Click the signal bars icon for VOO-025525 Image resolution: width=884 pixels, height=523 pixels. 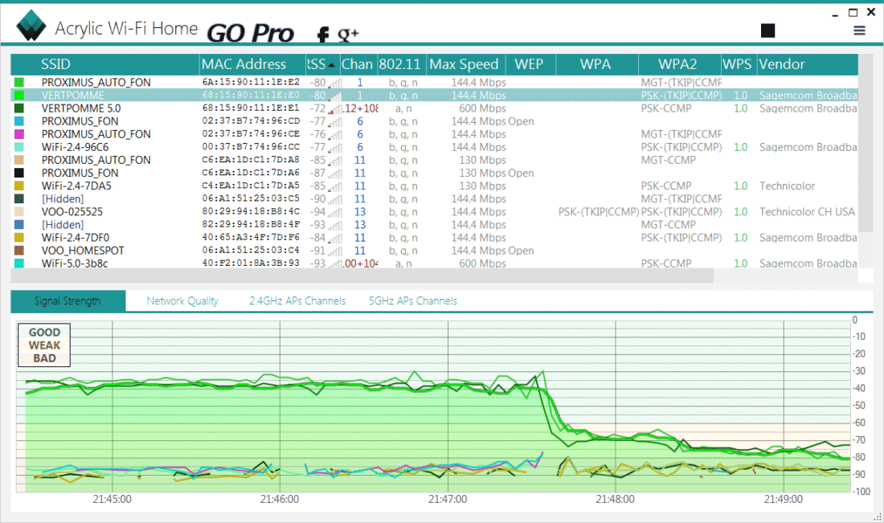[x=335, y=212]
